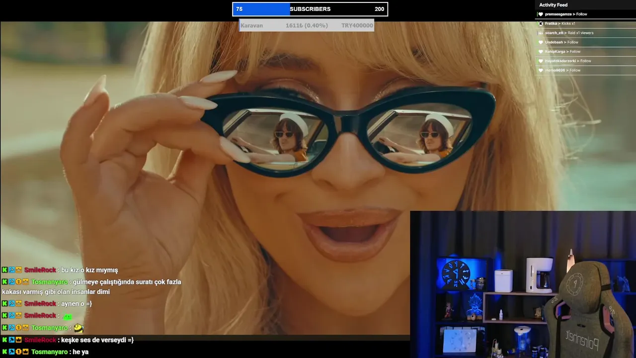The width and height of the screenshot is (636, 358).
Task: Click crown badge on 'aynen o =}' message
Action: click(x=18, y=303)
